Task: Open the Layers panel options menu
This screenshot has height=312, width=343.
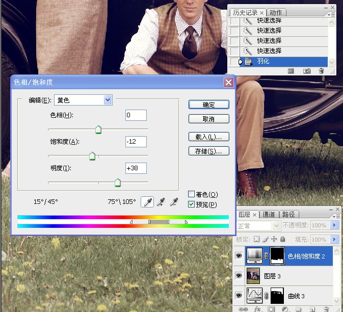Action: tap(337, 216)
